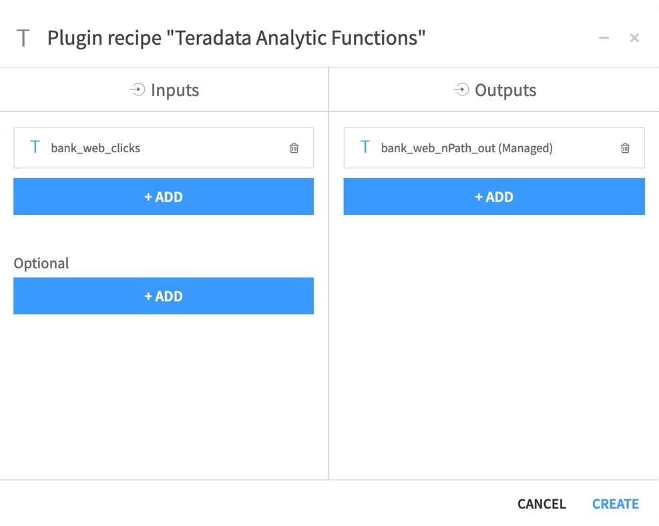Click the Optional section label
Image resolution: width=659 pixels, height=526 pixels.
pos(41,263)
